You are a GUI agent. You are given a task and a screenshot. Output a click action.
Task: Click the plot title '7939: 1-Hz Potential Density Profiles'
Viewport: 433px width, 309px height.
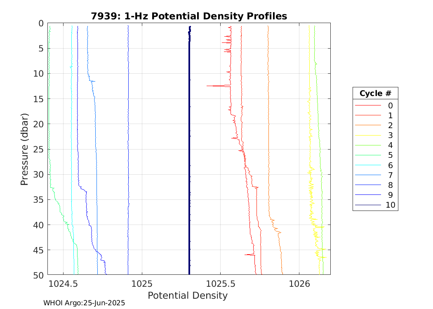coord(189,16)
